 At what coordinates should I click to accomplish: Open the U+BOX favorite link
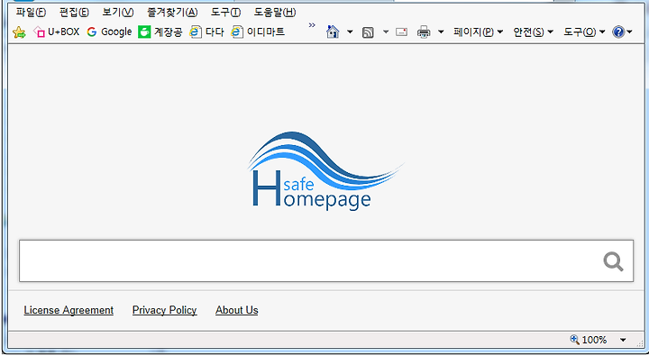56,32
